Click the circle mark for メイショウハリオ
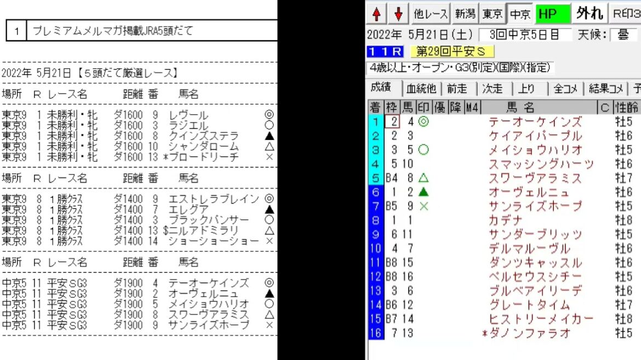 coord(423,149)
